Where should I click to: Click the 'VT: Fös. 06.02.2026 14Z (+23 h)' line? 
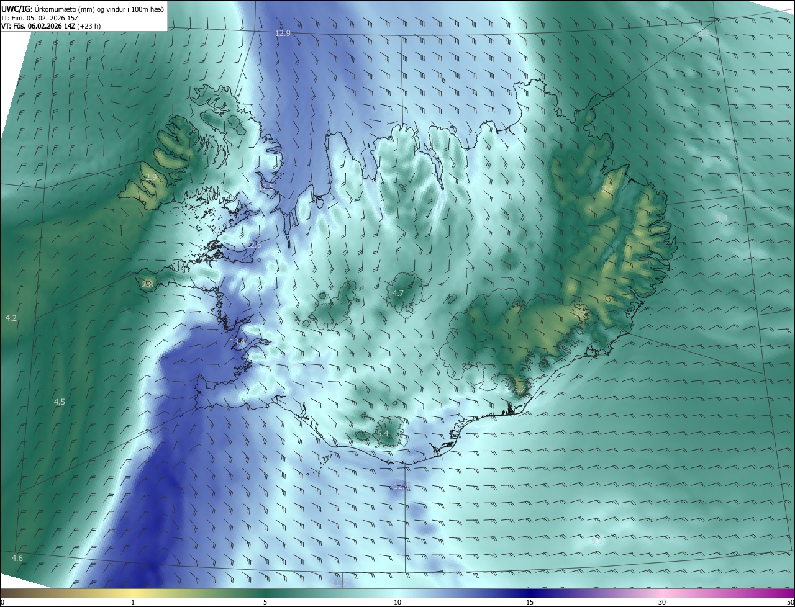(x=50, y=27)
